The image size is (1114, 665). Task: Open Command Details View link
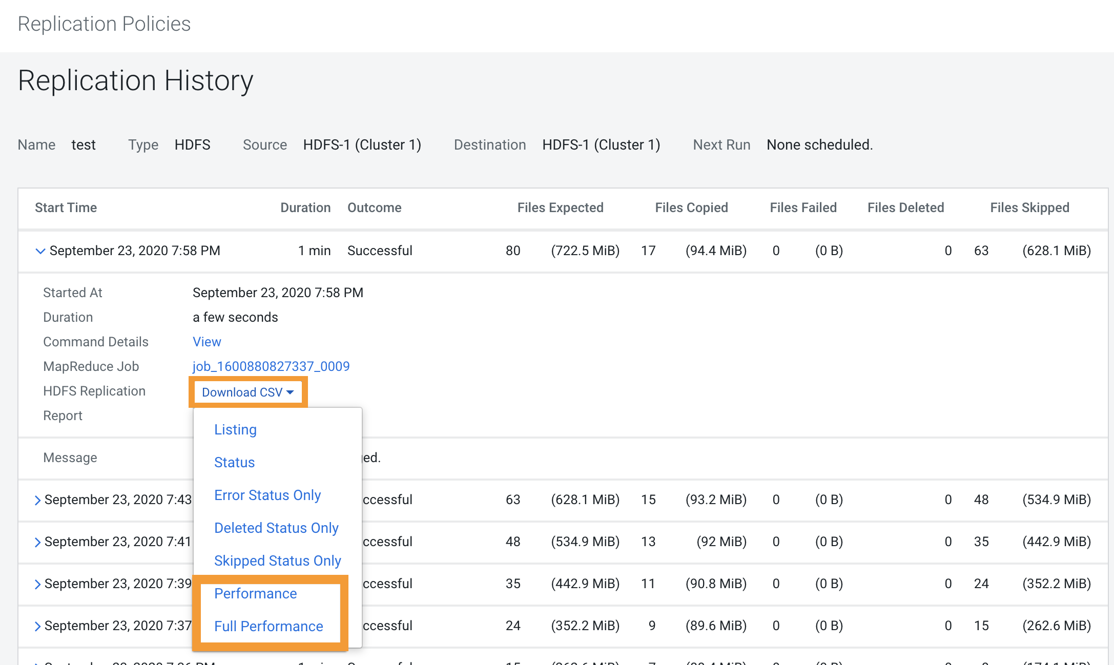click(x=207, y=342)
